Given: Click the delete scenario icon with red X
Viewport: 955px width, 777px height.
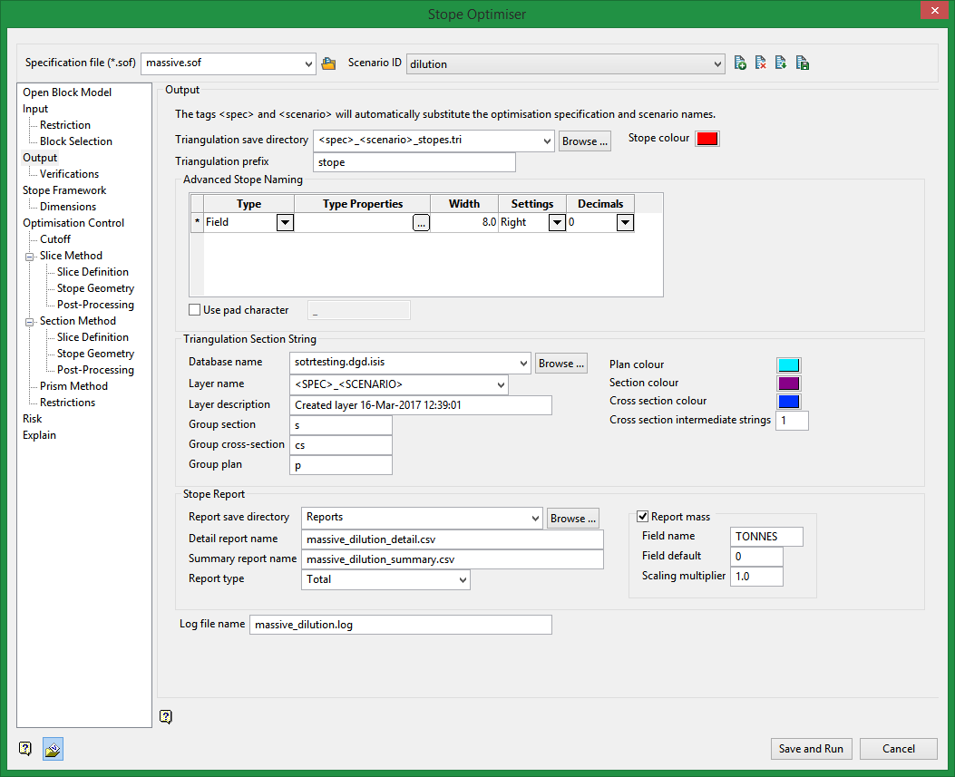Looking at the screenshot, I should click(x=761, y=63).
